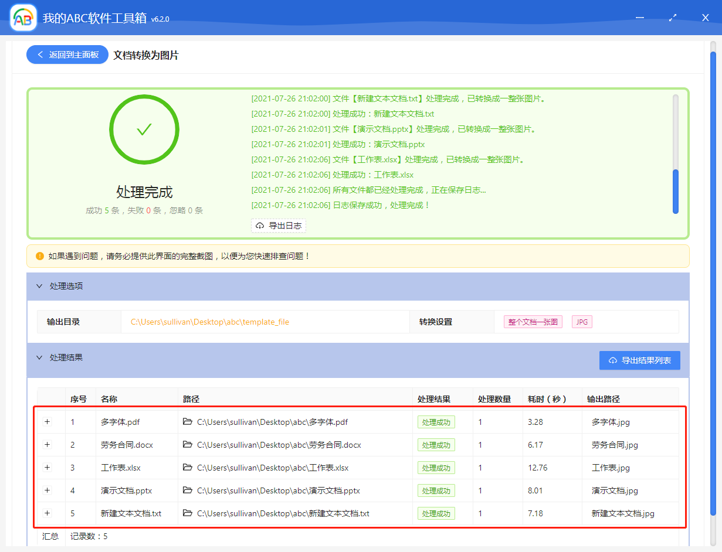Click the 导出结果列表 button
This screenshot has width=722, height=552.
[x=639, y=360]
